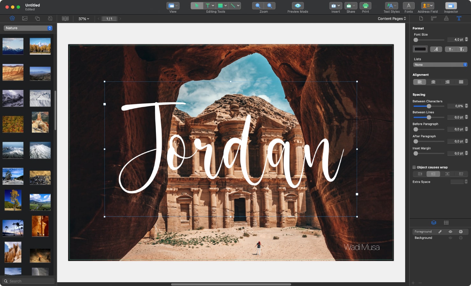The image size is (471, 286).
Task: Open the Fonts panel
Action: pyautogui.click(x=409, y=5)
